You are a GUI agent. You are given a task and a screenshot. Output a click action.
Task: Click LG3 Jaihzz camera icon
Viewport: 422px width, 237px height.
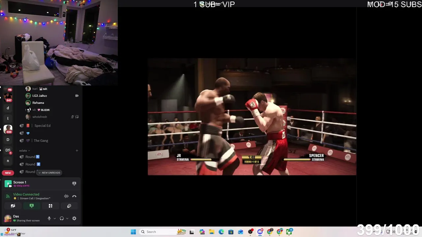77,95
